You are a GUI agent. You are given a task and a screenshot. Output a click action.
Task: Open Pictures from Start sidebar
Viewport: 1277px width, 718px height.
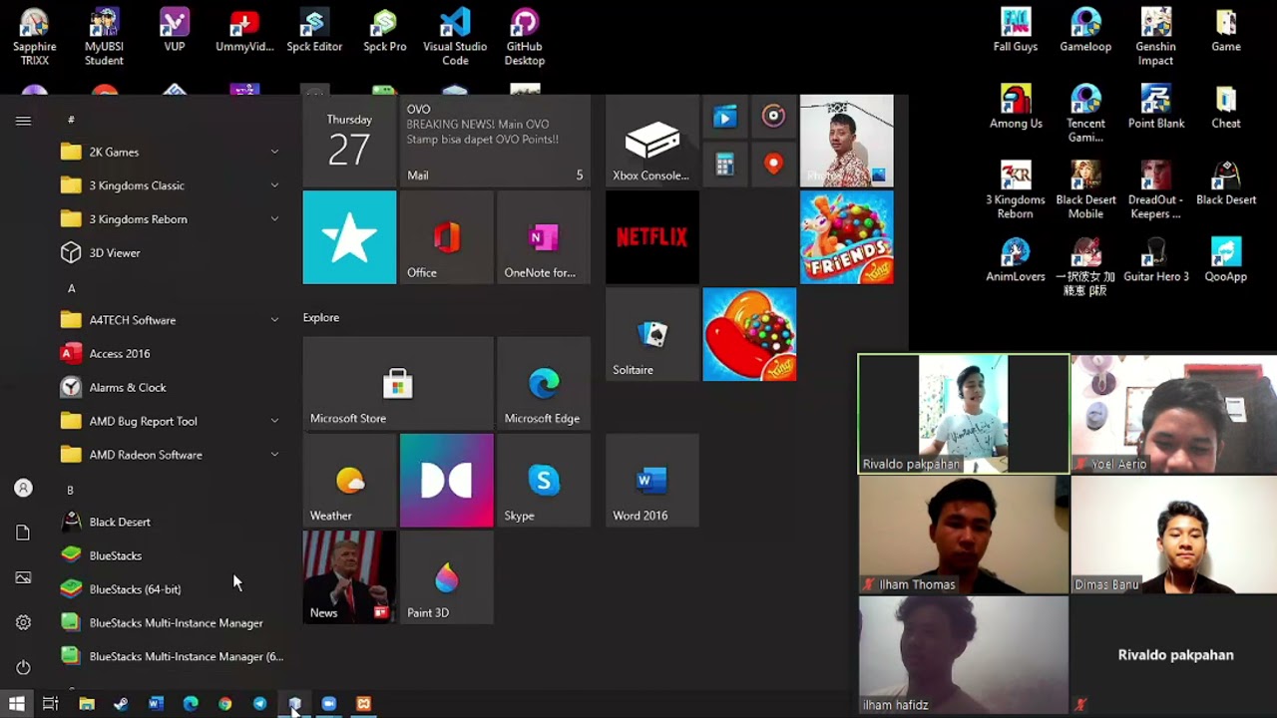[23, 577]
